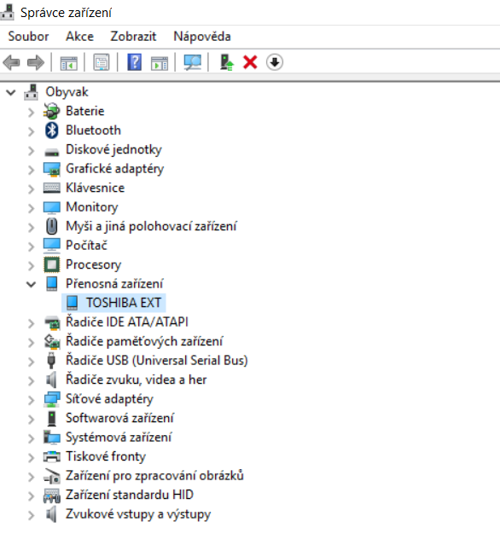
Task: Click the red X Uninstall device icon
Action: (250, 62)
